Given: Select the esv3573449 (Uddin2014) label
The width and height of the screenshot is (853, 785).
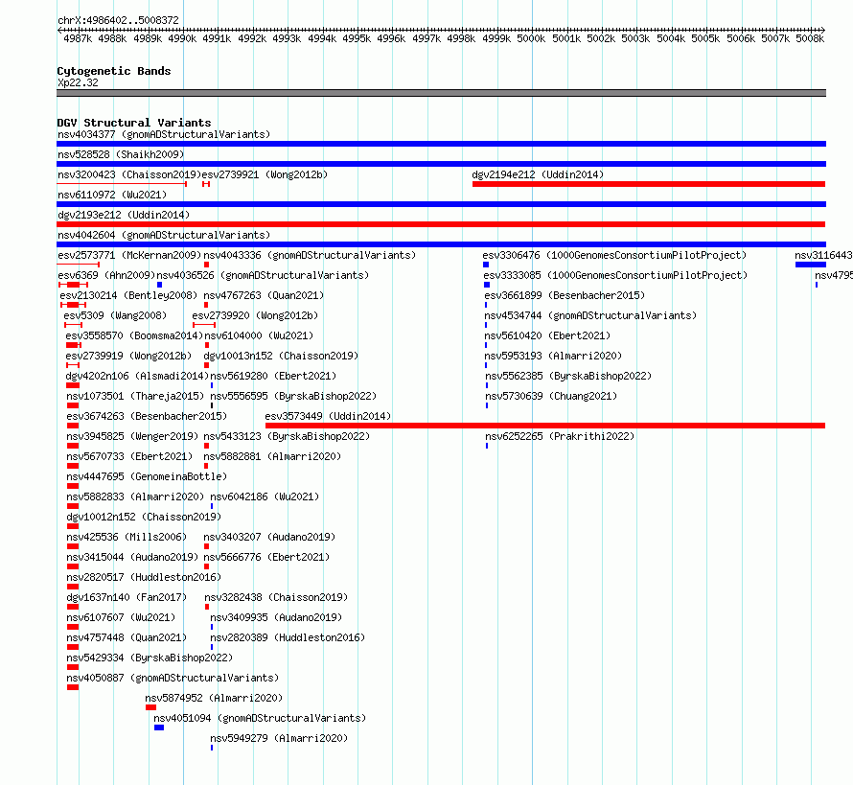Looking at the screenshot, I should [x=328, y=416].
